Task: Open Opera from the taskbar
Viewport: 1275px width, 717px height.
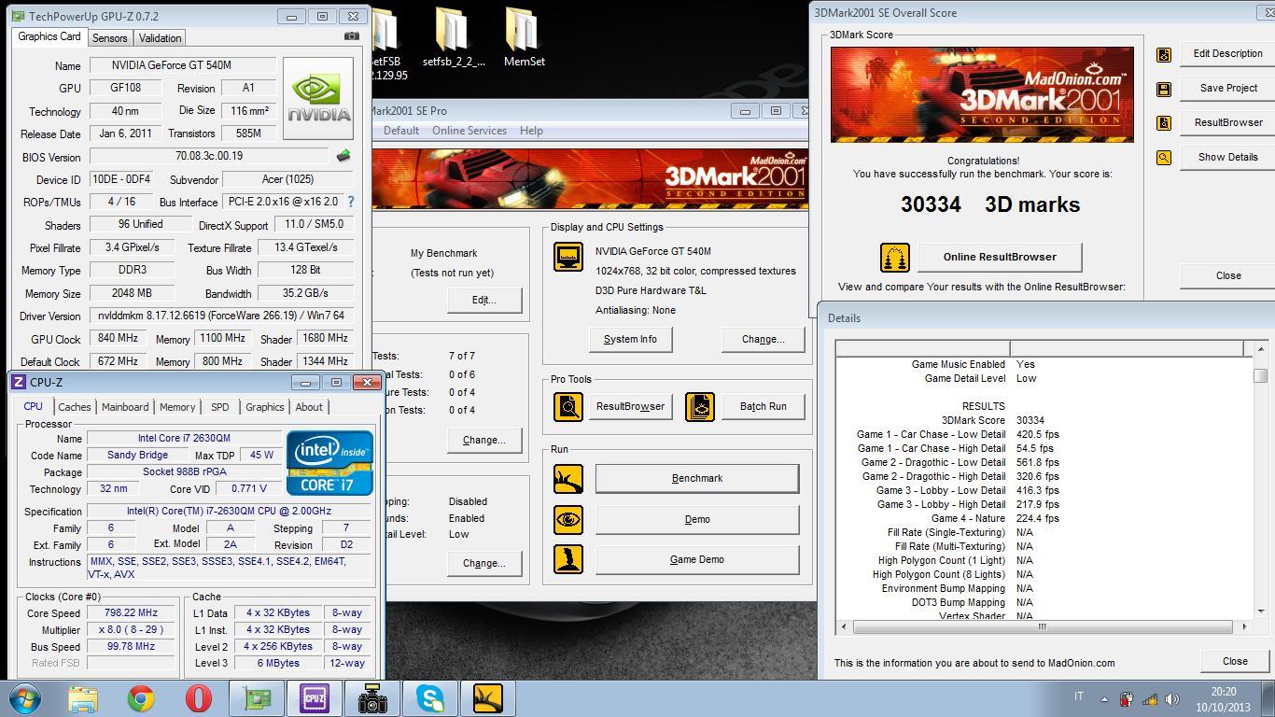Action: (x=198, y=698)
